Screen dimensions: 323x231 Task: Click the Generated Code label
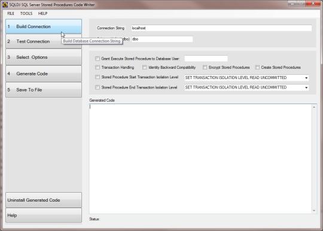(102, 101)
